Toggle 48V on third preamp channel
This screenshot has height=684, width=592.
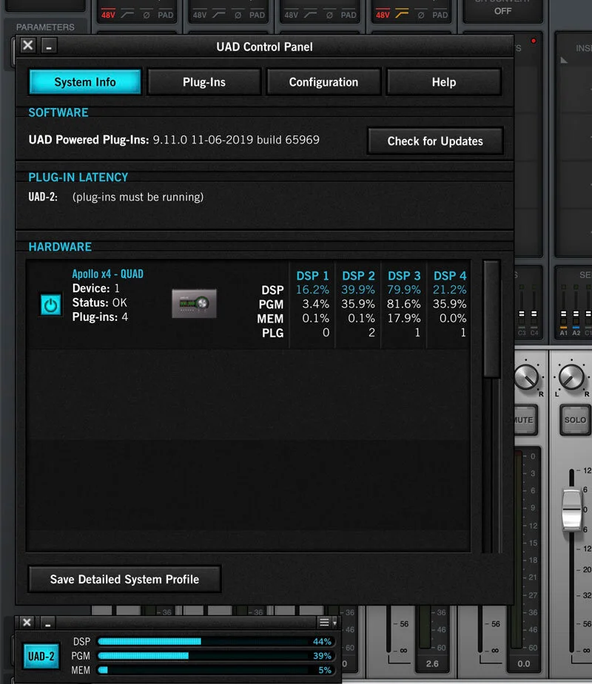click(x=292, y=15)
